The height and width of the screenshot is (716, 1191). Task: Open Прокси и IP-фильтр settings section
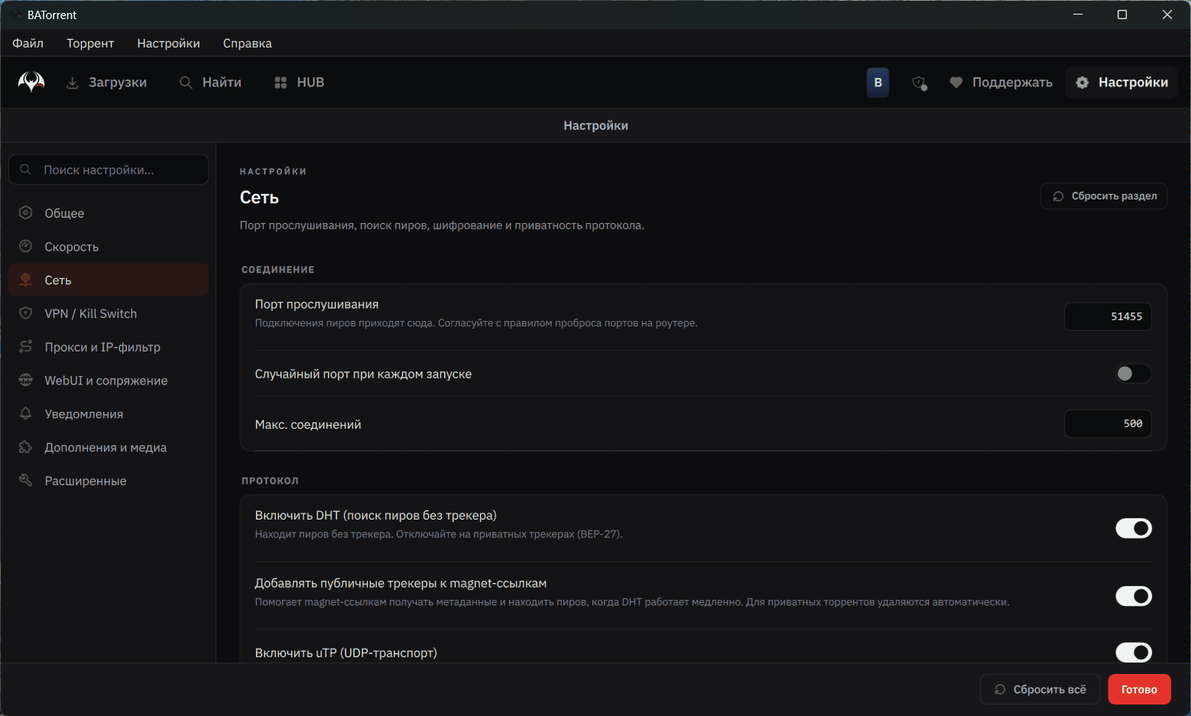109,347
